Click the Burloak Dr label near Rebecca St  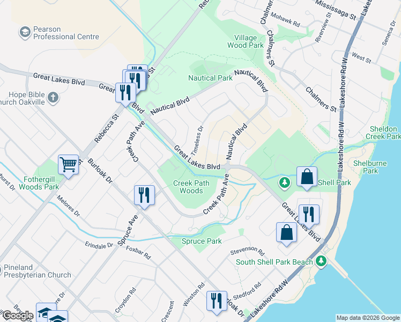point(100,171)
